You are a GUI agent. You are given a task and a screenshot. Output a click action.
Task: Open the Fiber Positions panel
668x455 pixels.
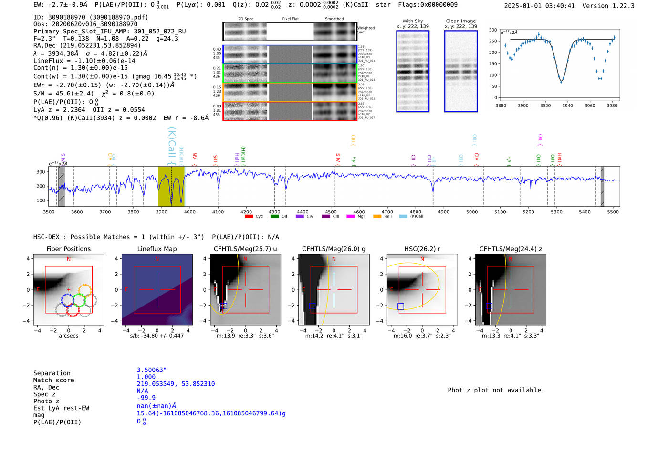[69, 290]
